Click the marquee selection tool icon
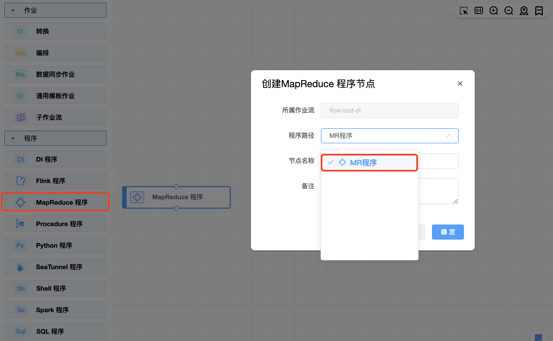 tap(463, 11)
